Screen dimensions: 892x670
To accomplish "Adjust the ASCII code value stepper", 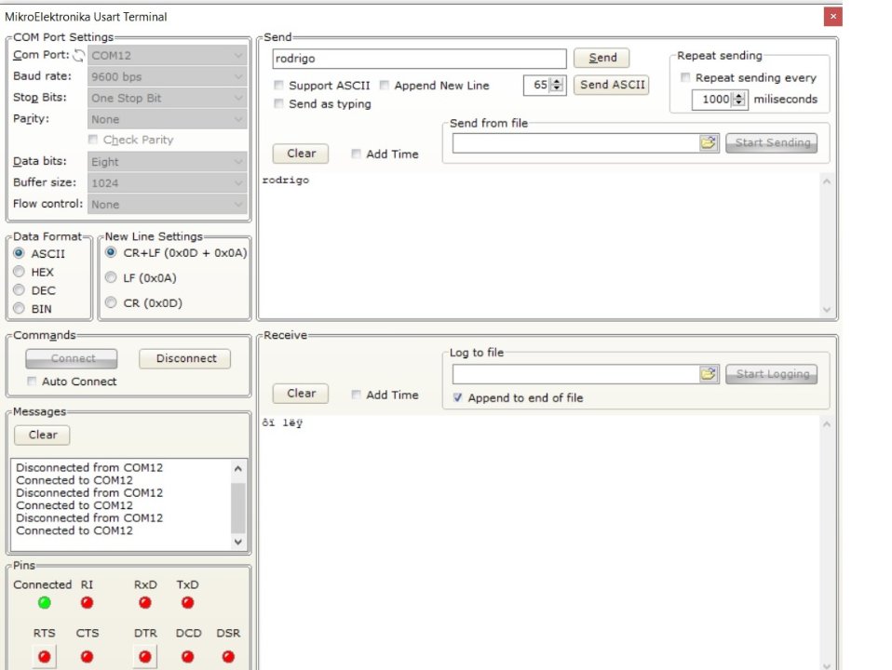I will pyautogui.click(x=558, y=86).
